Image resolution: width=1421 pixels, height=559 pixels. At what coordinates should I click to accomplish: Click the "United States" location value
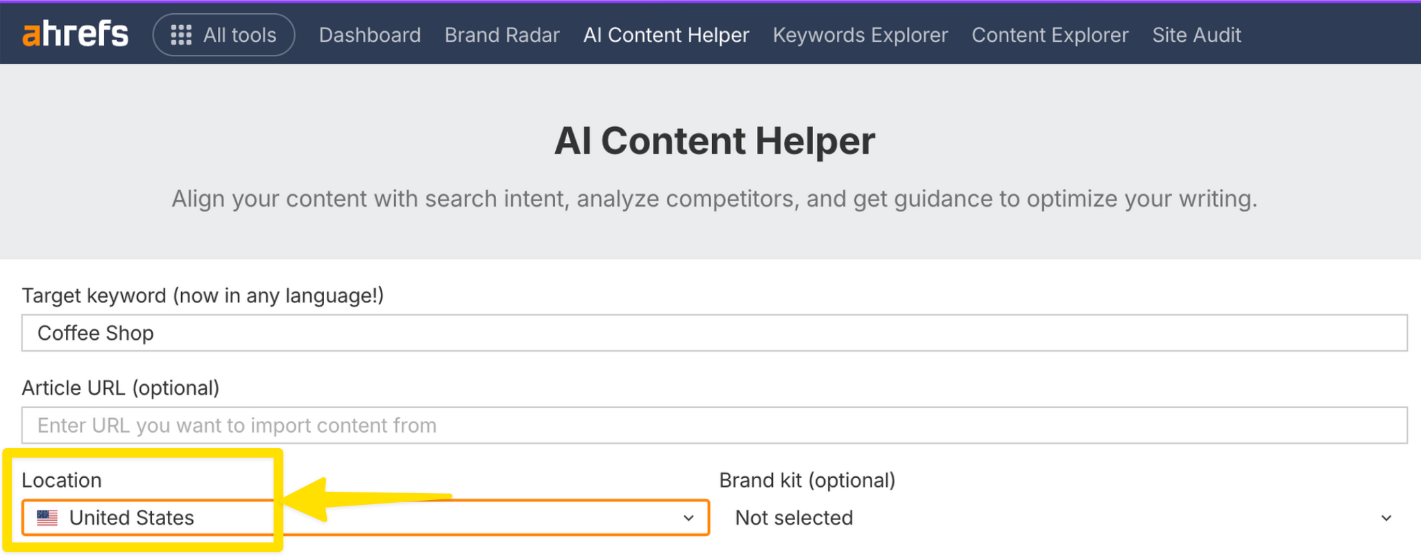[131, 518]
